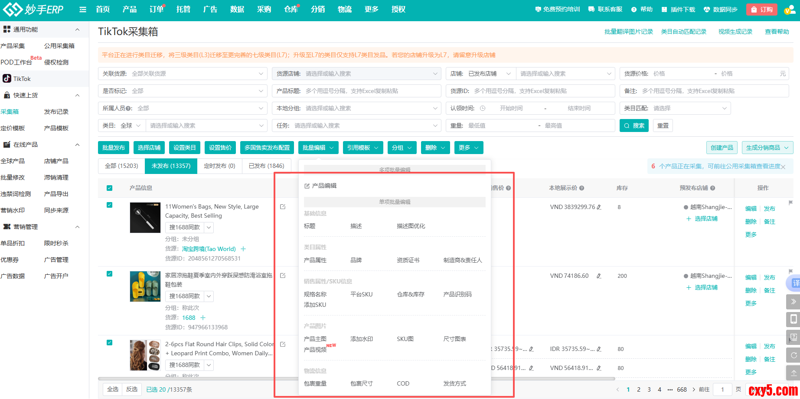Click the floating refresh icon
The width and height of the screenshot is (800, 399).
tap(793, 355)
